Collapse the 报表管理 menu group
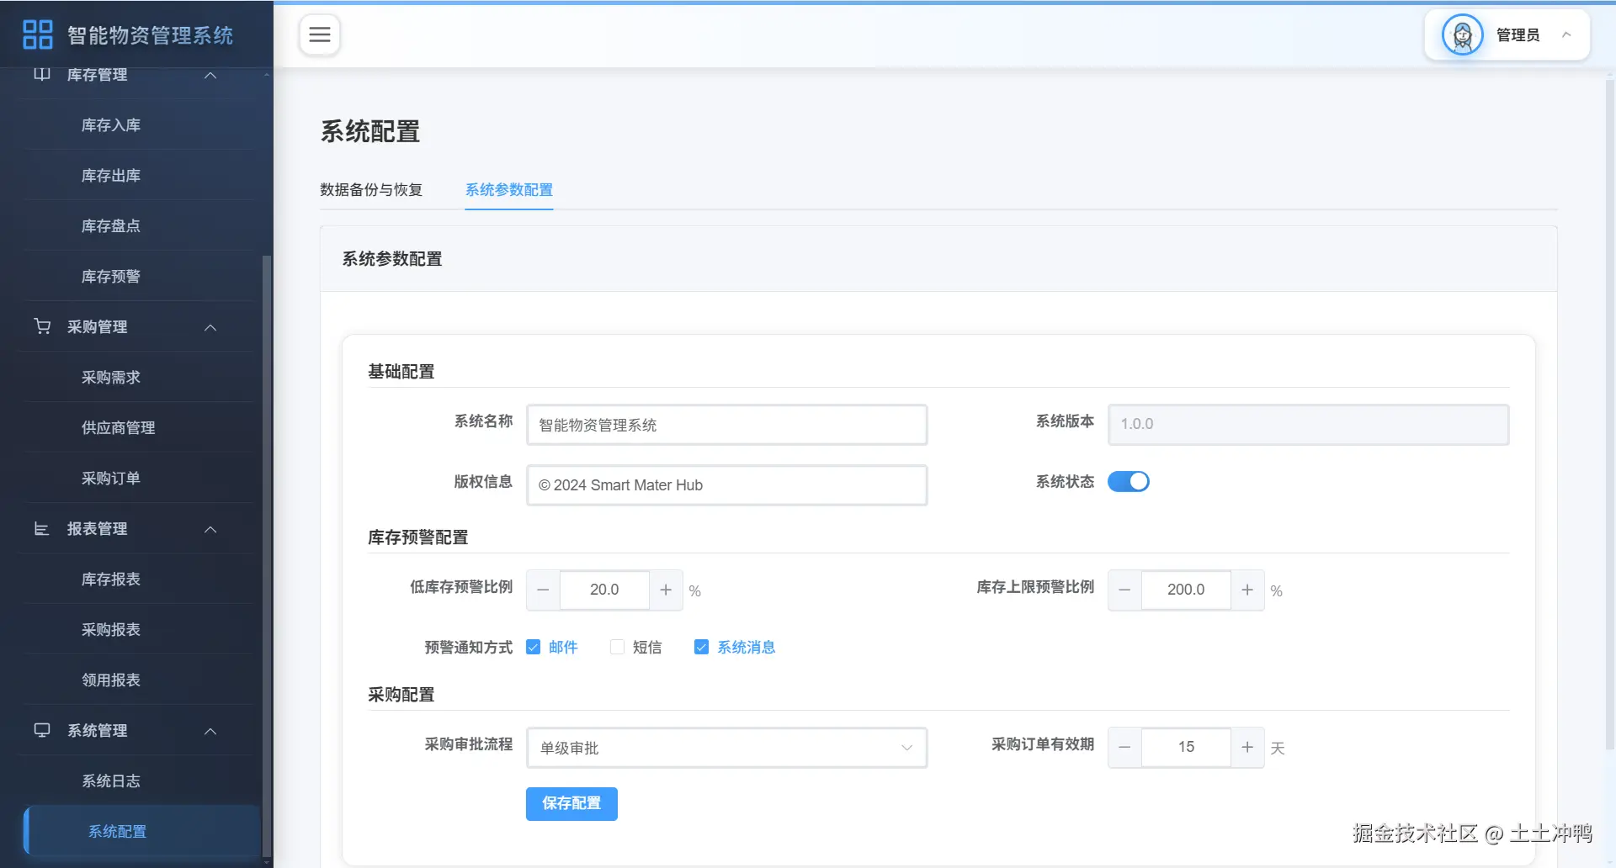 [210, 529]
